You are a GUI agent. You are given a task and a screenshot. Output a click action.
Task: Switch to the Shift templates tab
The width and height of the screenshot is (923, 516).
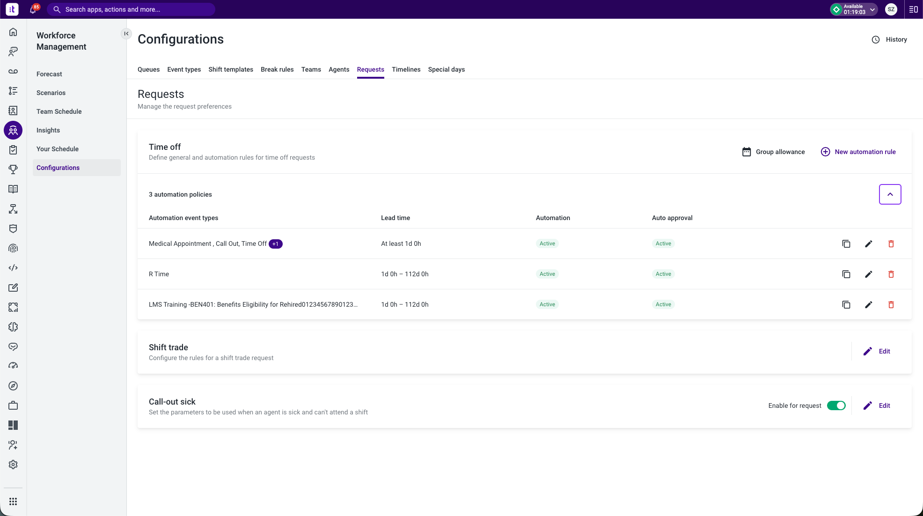pyautogui.click(x=231, y=69)
